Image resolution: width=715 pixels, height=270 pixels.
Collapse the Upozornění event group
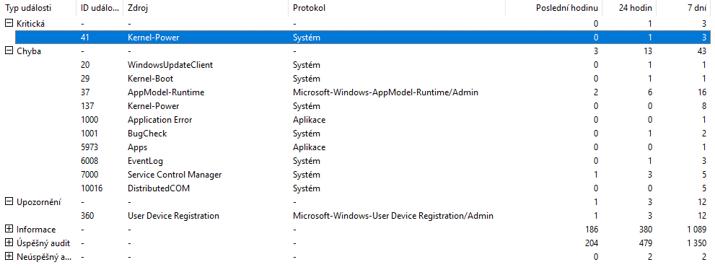(x=9, y=201)
